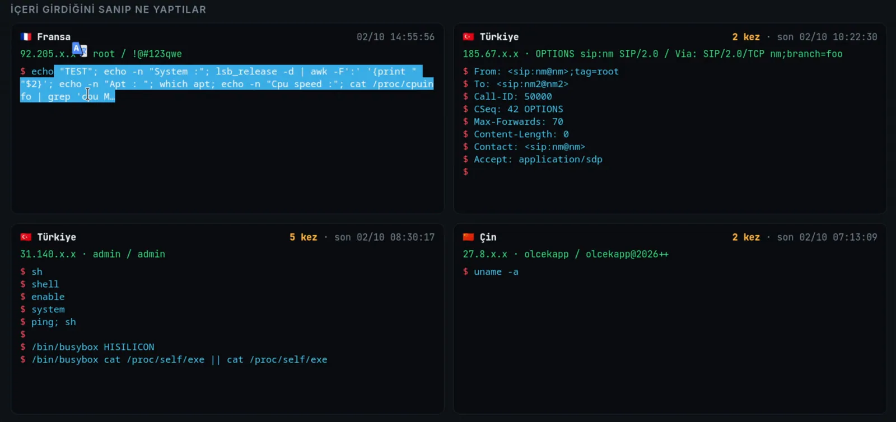896x422 pixels.
Task: Click the highlighted echo TEST command text
Action: [227, 84]
